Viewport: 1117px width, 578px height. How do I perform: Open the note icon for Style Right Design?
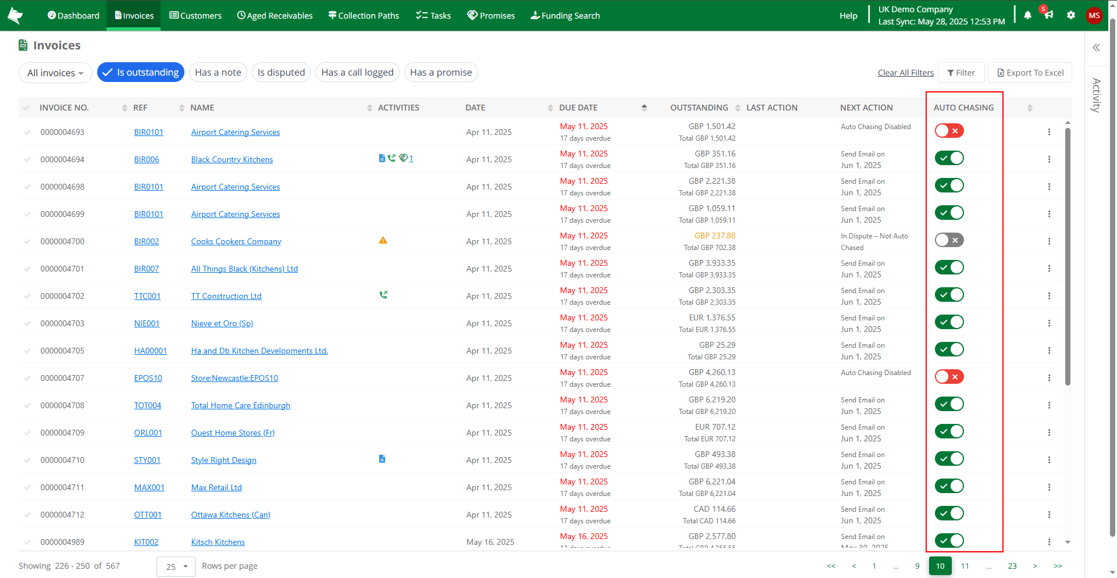click(382, 459)
